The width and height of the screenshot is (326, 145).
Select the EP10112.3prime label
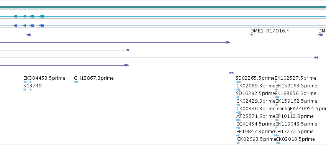click(x=295, y=116)
